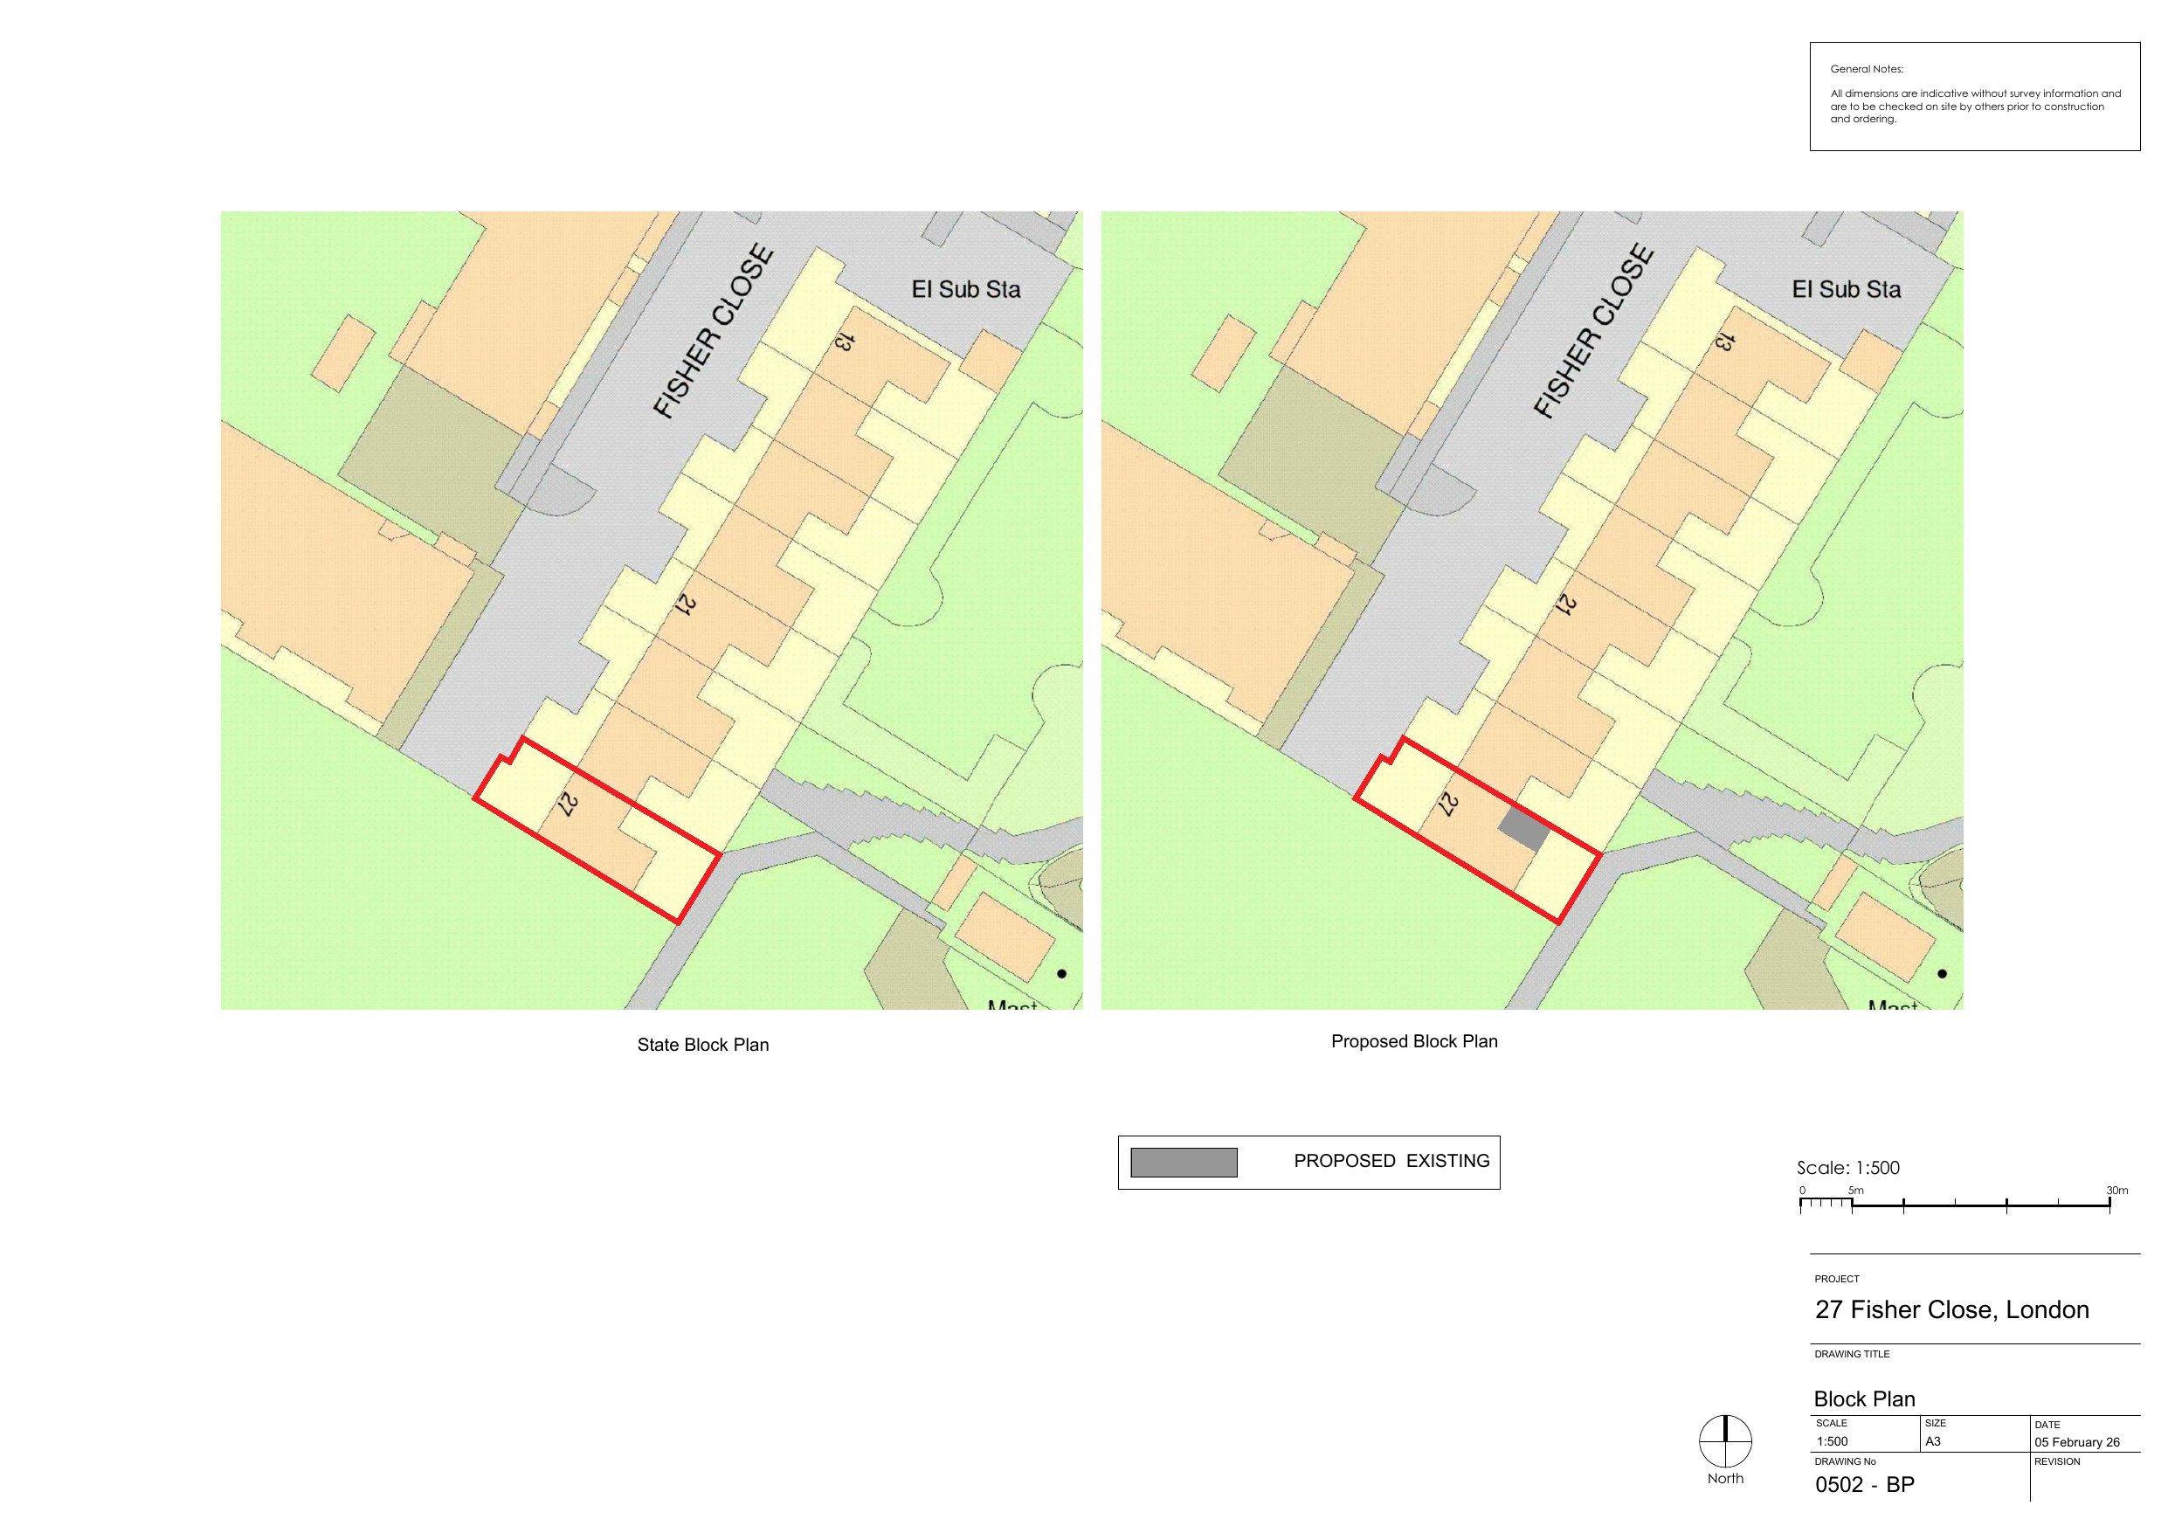The width and height of the screenshot is (2168, 1533).
Task: Click the '27' label in State Block Plan
Action: point(567,804)
